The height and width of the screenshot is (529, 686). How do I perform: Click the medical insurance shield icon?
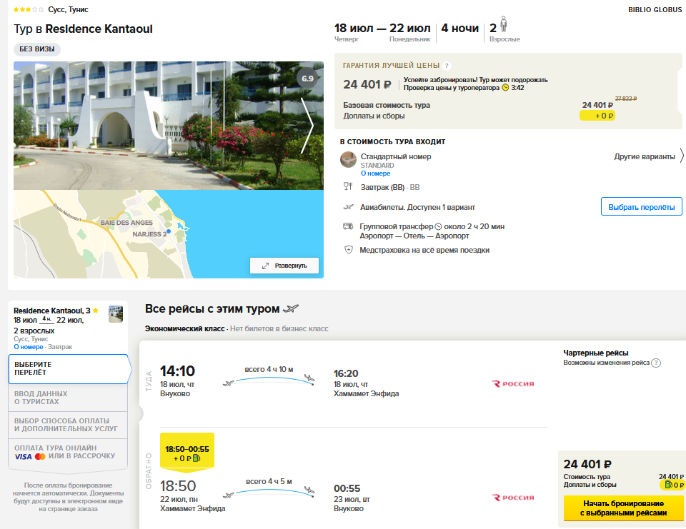coord(349,250)
